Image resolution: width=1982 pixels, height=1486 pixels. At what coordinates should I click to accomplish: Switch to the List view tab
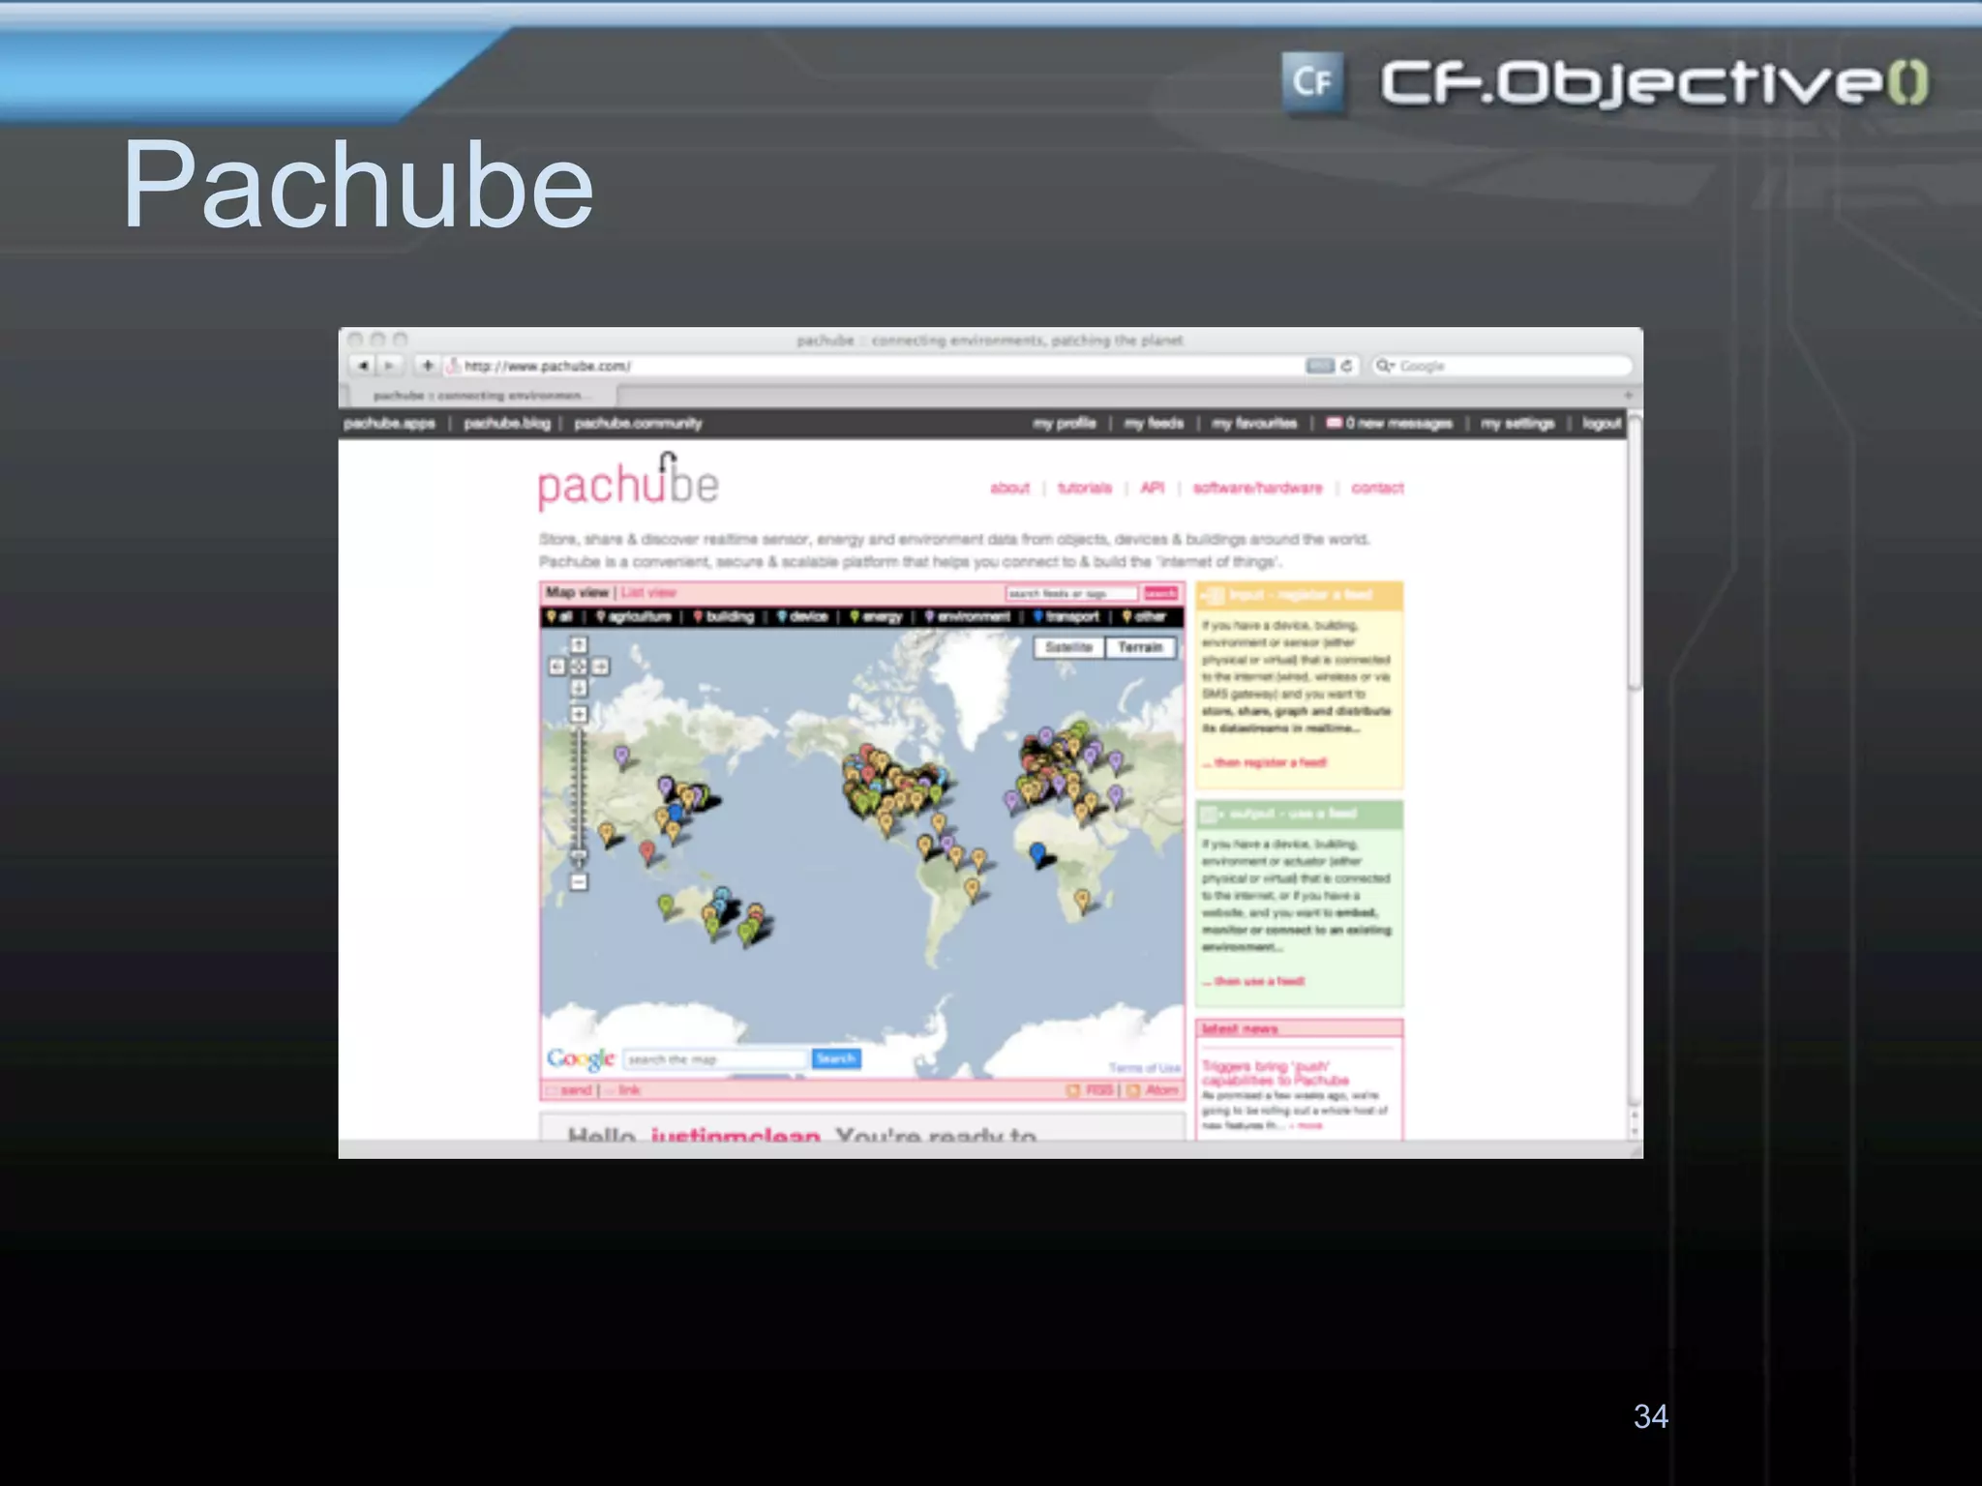tap(648, 592)
